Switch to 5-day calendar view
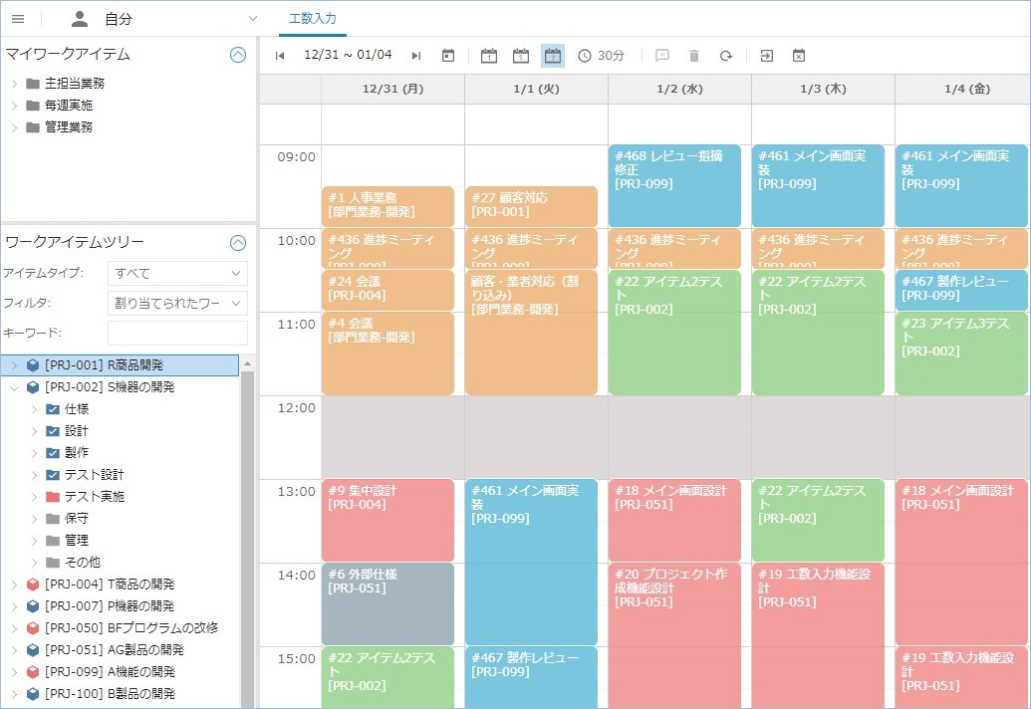 [x=520, y=56]
